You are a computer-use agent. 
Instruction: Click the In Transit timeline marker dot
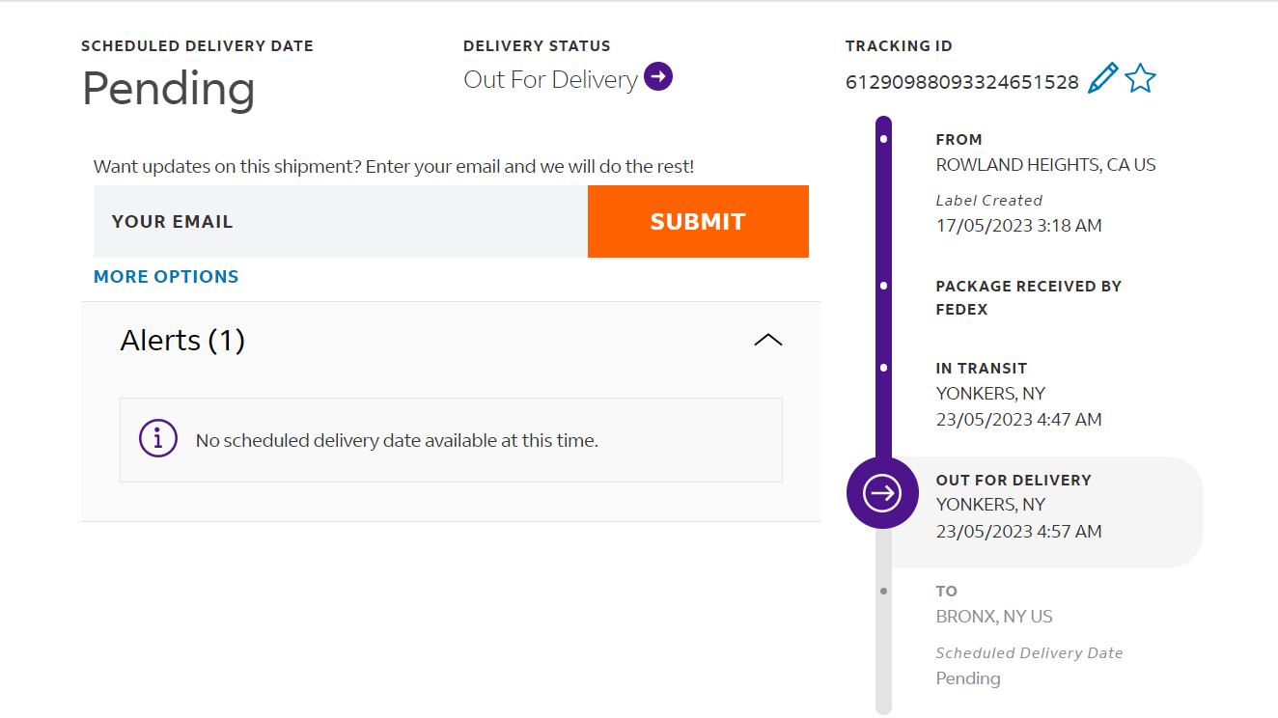click(x=883, y=368)
